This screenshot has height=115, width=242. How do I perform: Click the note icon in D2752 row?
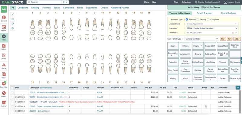click(206, 106)
